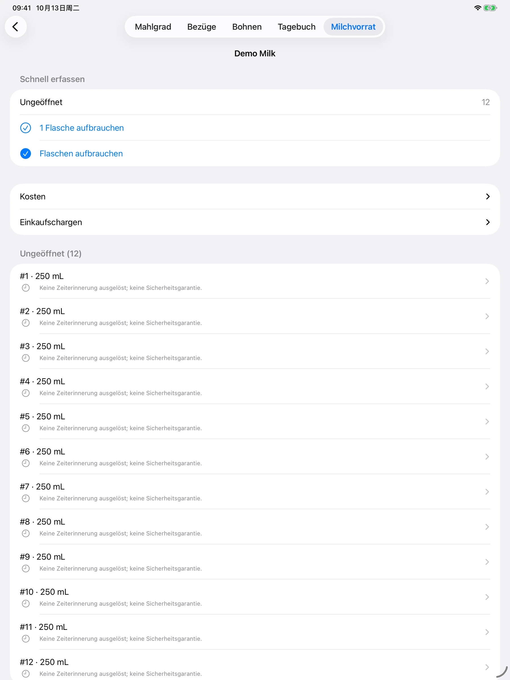
Task: Click the clock icon under bottle #6
Action: click(26, 463)
